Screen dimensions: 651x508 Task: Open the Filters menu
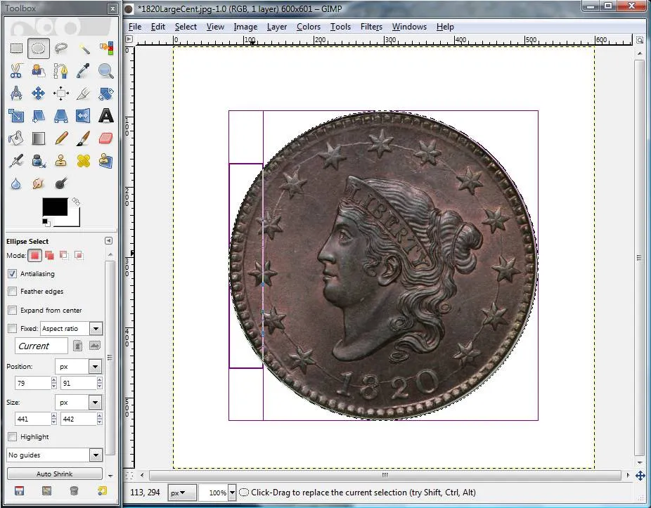[x=371, y=27]
